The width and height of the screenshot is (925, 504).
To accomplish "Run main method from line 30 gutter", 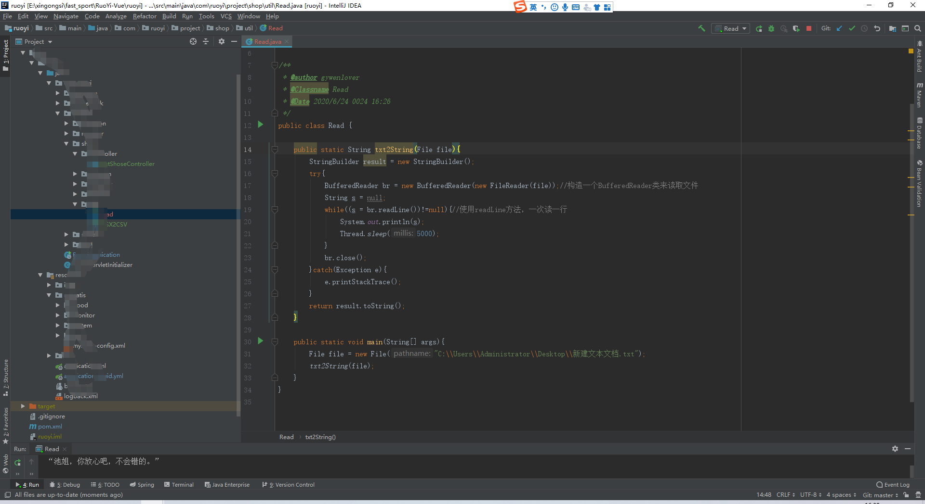I will (x=261, y=341).
